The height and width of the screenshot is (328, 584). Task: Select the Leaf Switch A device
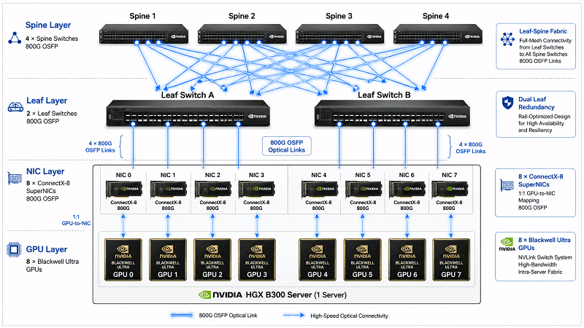(x=188, y=114)
